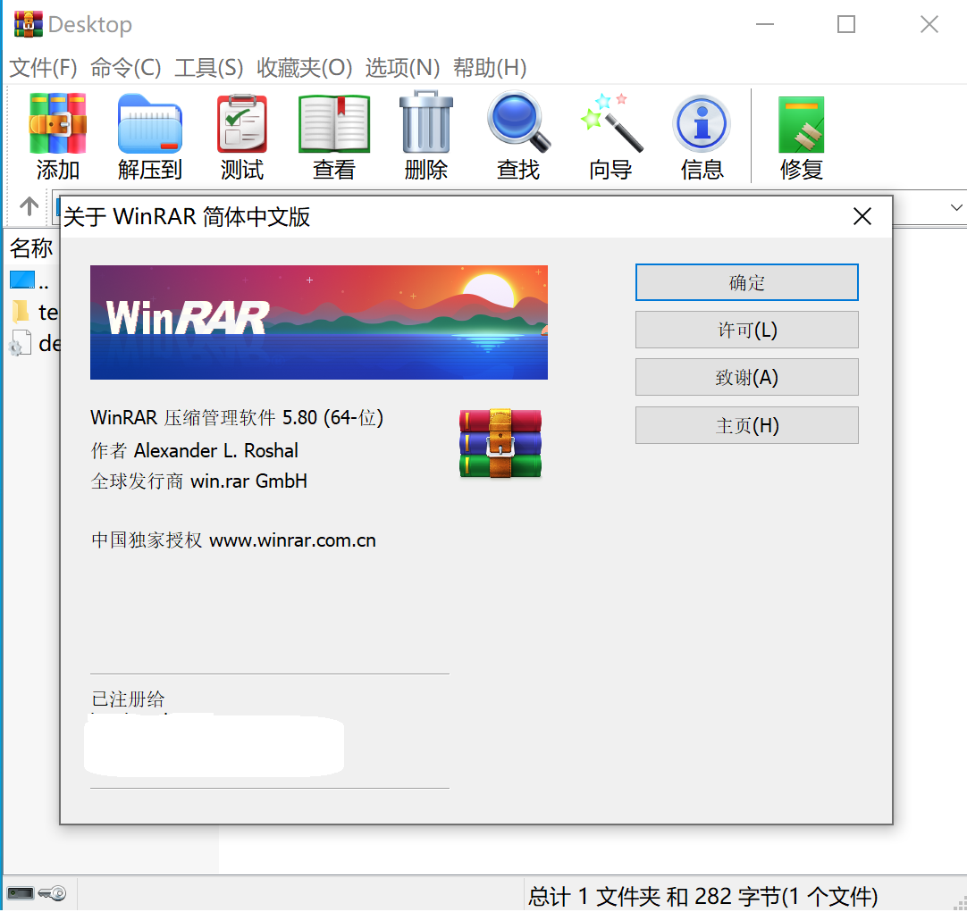Click the WinRAR books icon in About dialog

tap(500, 443)
